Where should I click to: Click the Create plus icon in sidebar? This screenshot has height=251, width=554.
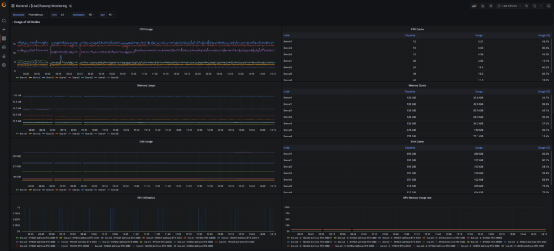[x=4, y=29]
